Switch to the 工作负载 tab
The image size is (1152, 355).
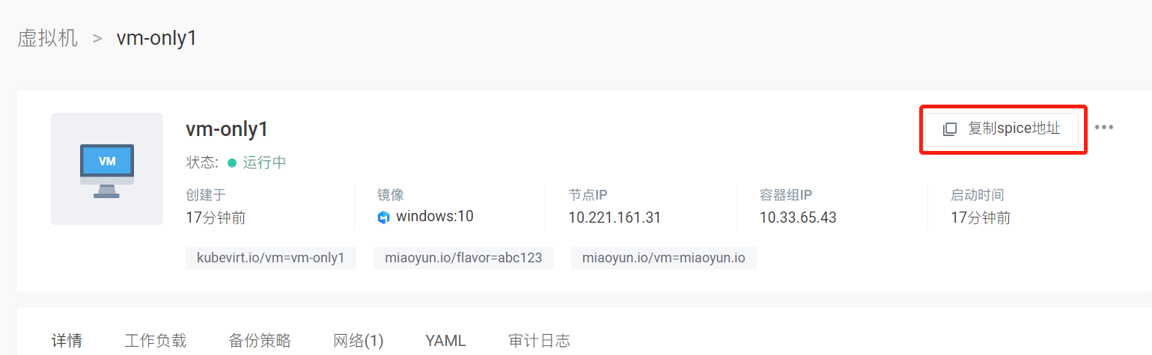coord(155,341)
